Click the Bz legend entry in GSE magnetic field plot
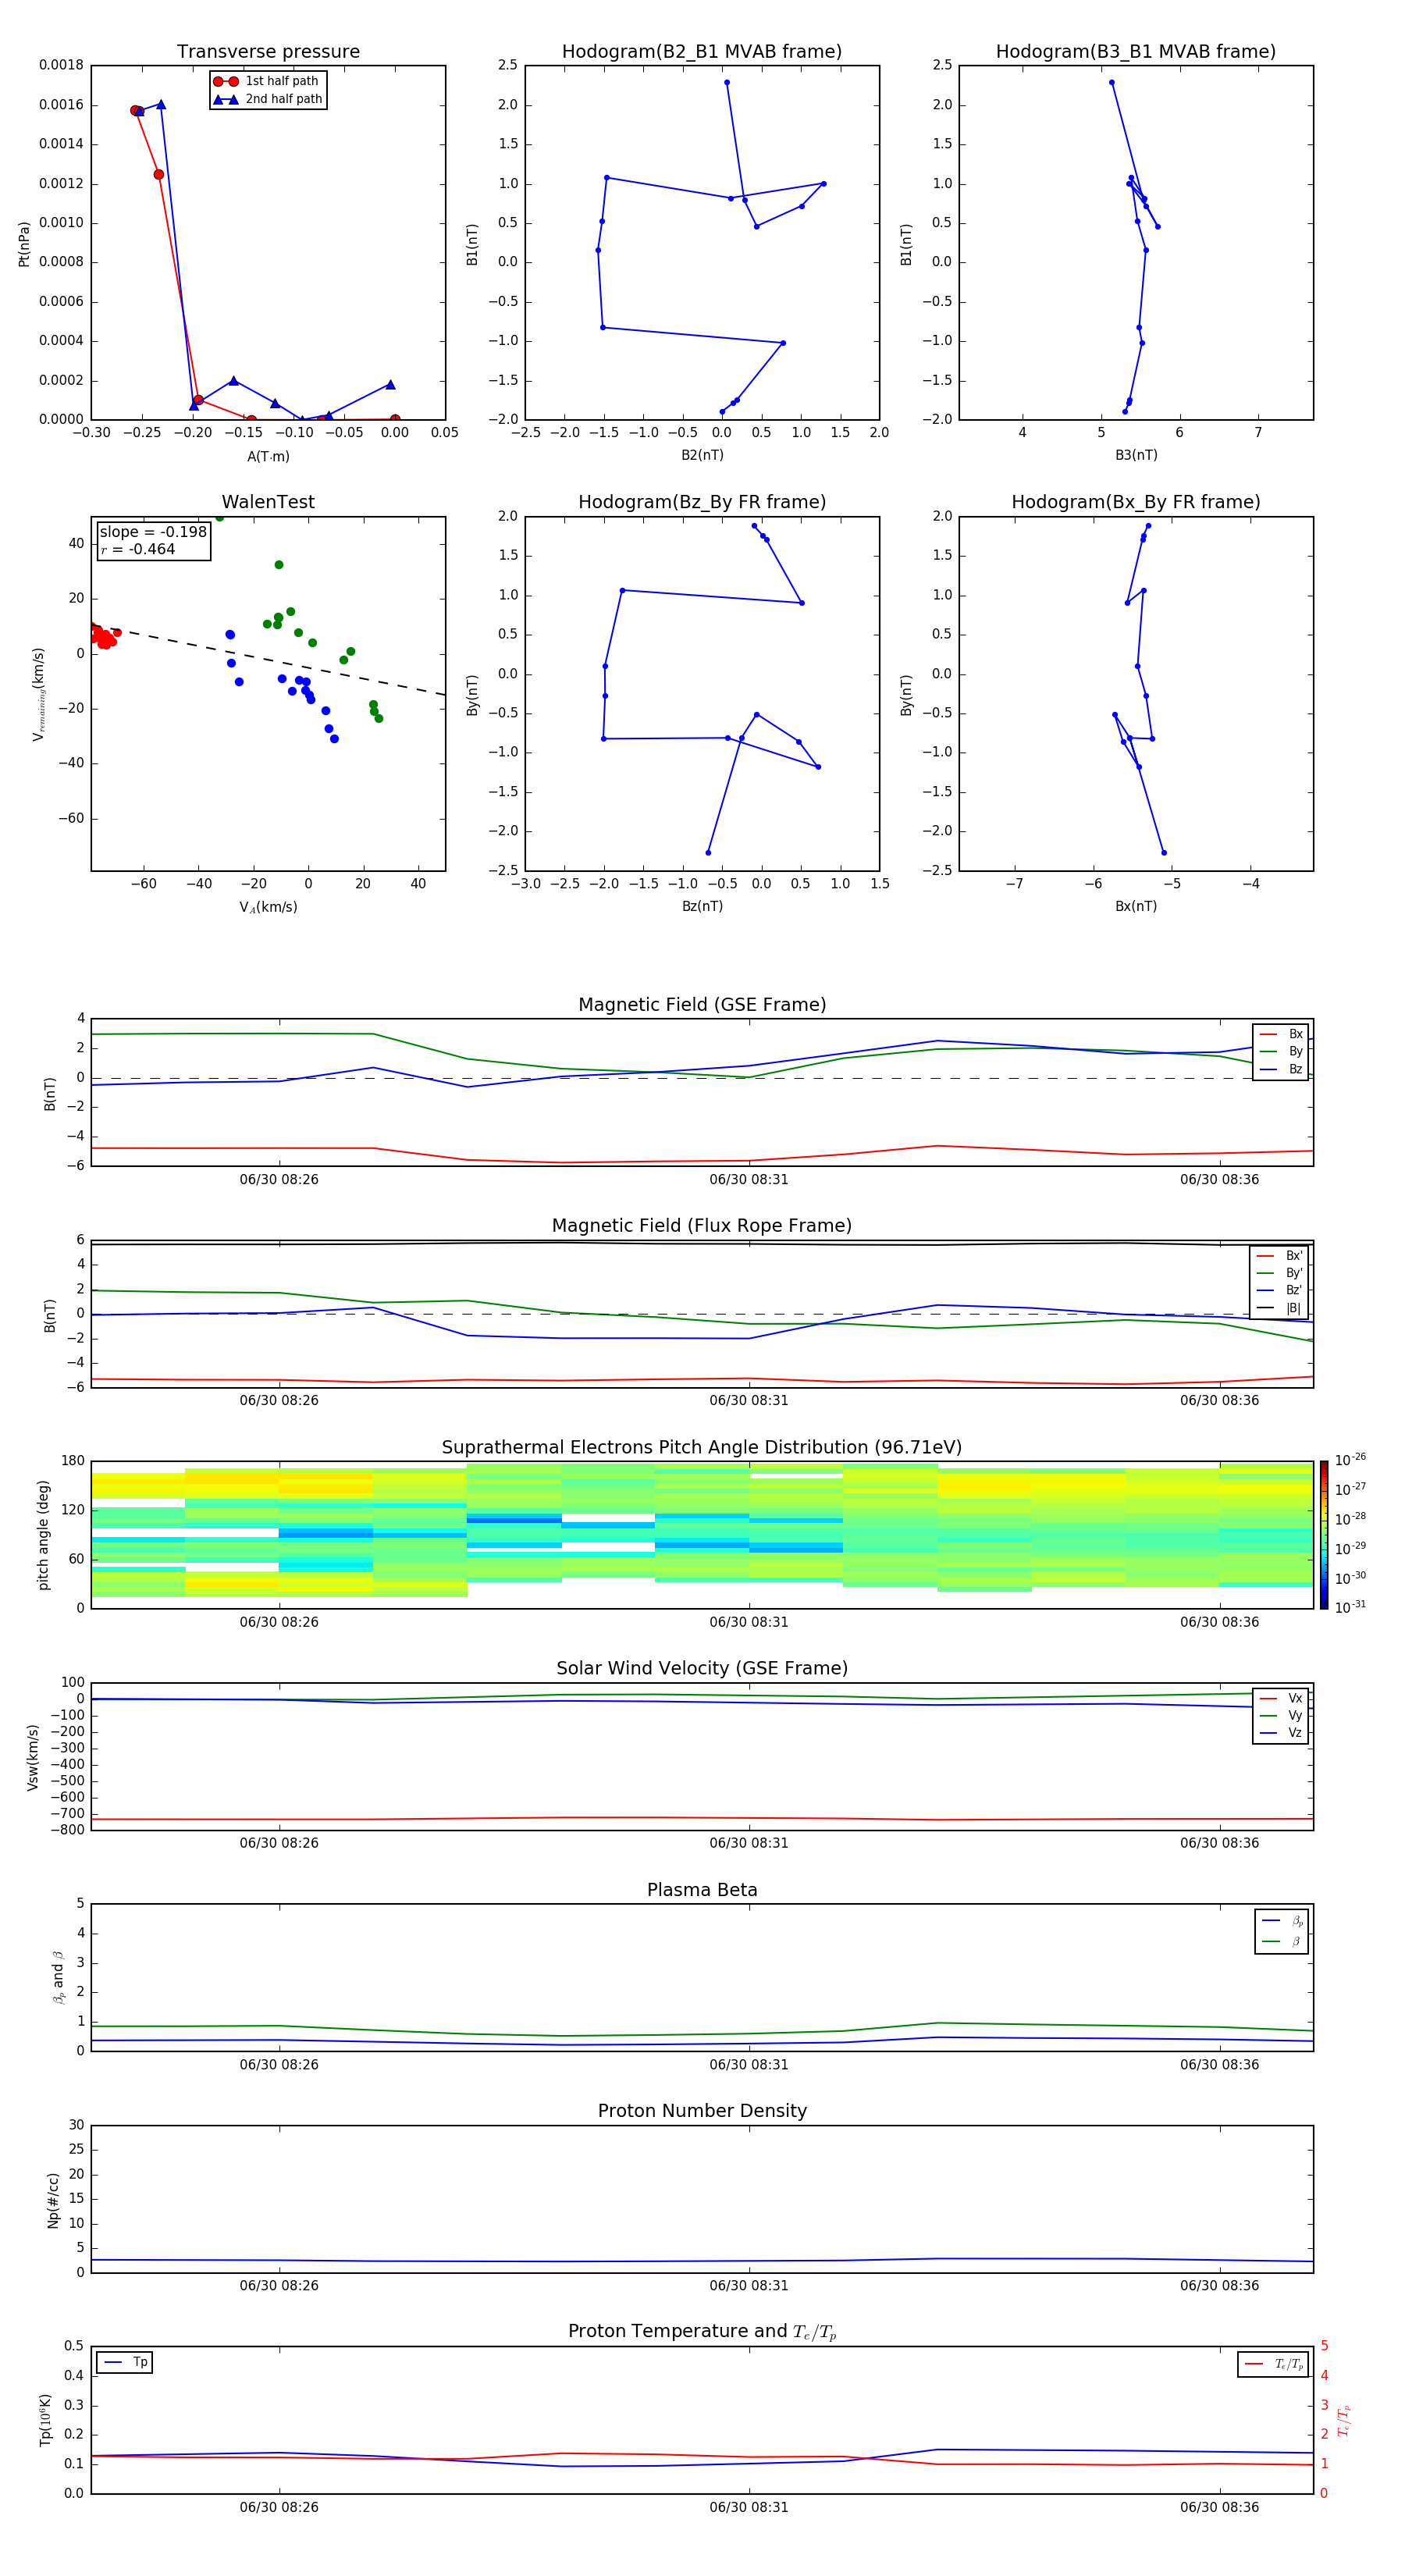The width and height of the screenshot is (1405, 2576). coord(1281,1069)
